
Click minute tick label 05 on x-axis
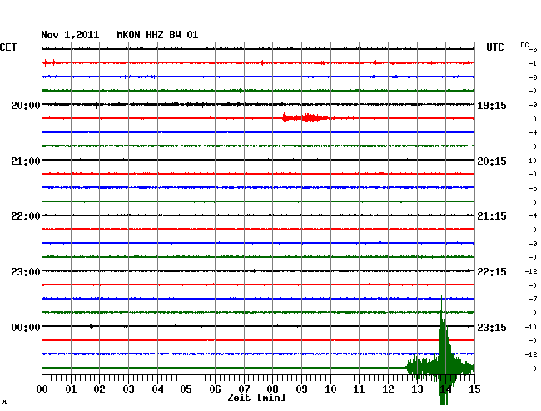pyautogui.click(x=186, y=389)
